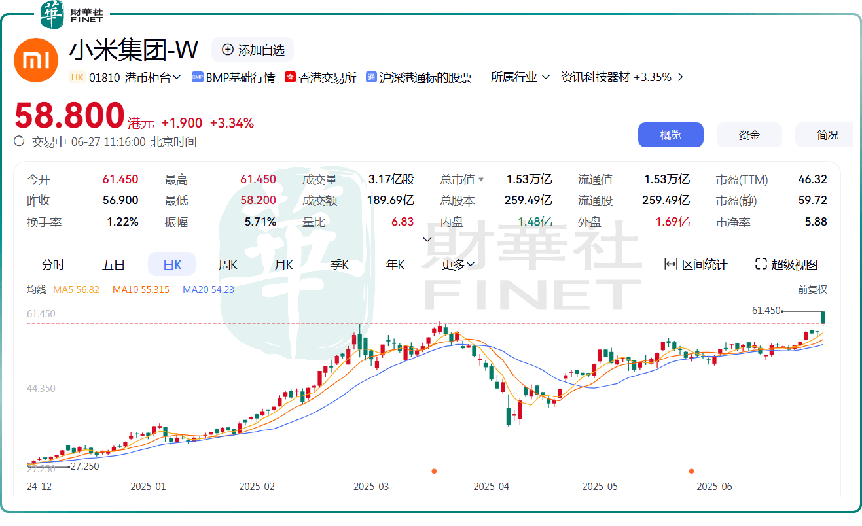Click the 换手率 value 1.22%
The height and width of the screenshot is (526, 862).
pos(123,222)
